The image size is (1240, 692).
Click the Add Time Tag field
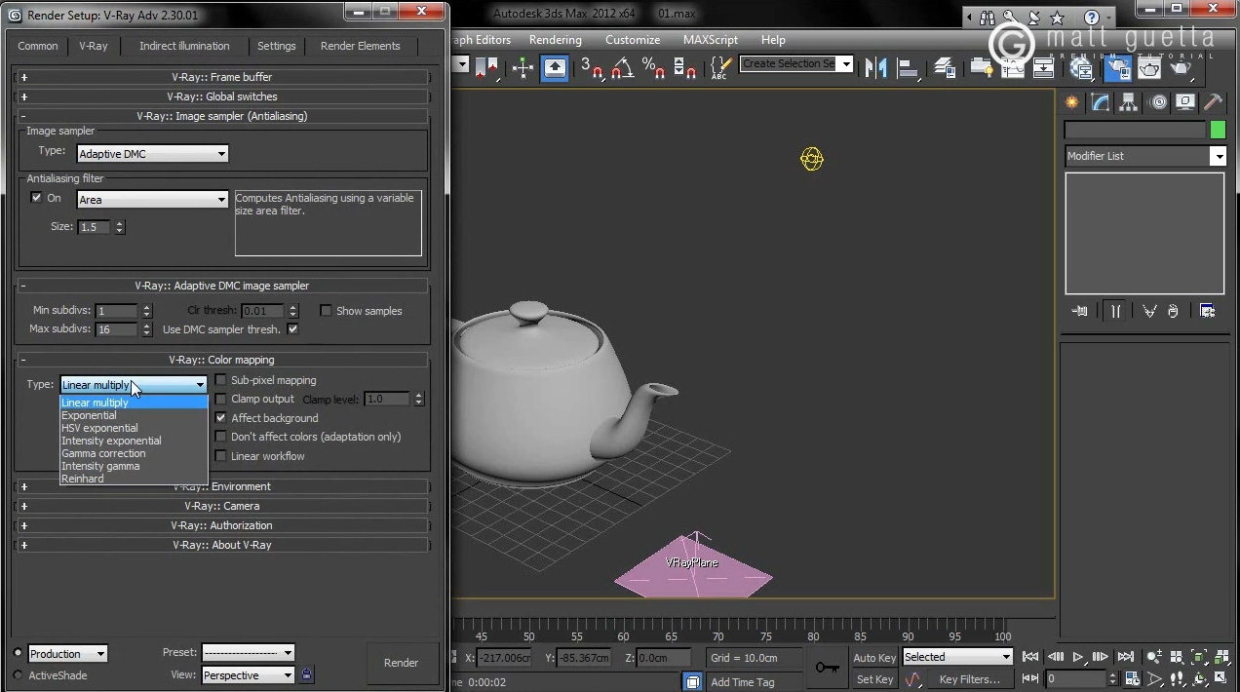tap(743, 682)
